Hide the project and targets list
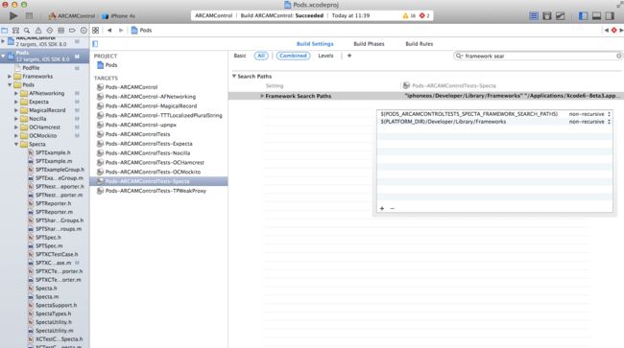This screenshot has height=348, width=624. click(x=95, y=44)
